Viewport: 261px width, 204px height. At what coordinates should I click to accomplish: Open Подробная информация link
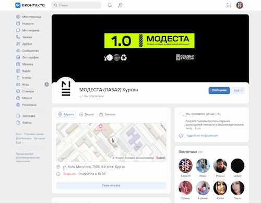(x=201, y=136)
